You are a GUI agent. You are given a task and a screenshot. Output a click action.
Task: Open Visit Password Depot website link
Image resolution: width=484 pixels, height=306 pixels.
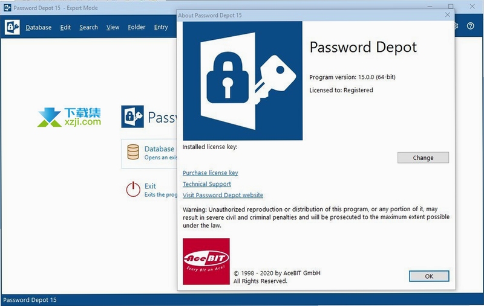tap(223, 195)
